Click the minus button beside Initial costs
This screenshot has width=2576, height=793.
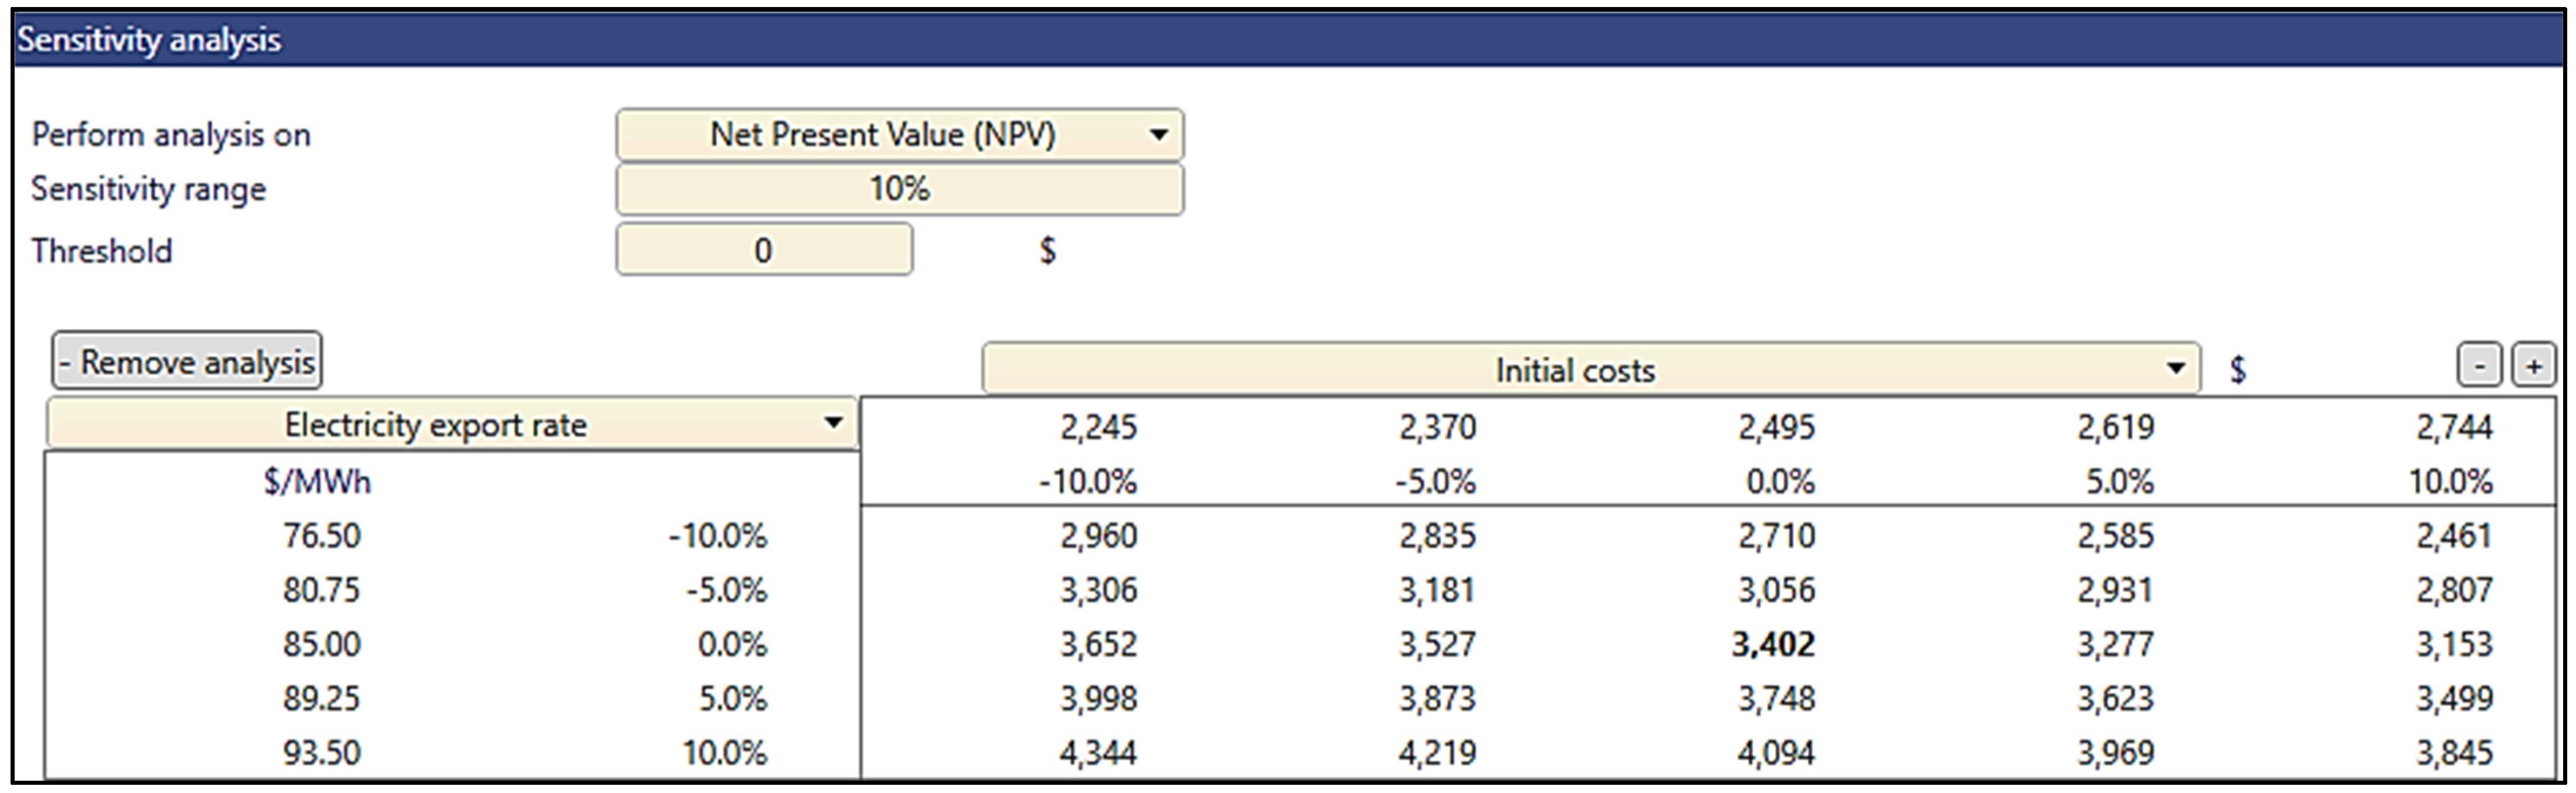click(2479, 366)
